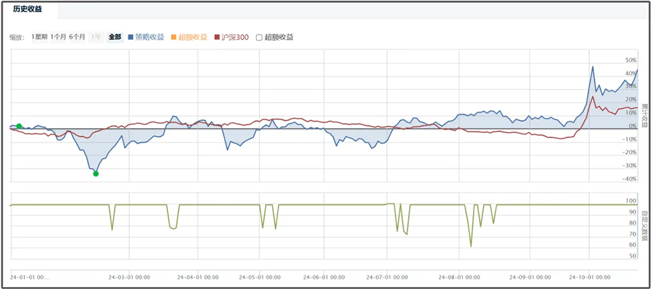Enable the 超额收益 checkbox
The height and width of the screenshot is (289, 651).
coord(259,37)
